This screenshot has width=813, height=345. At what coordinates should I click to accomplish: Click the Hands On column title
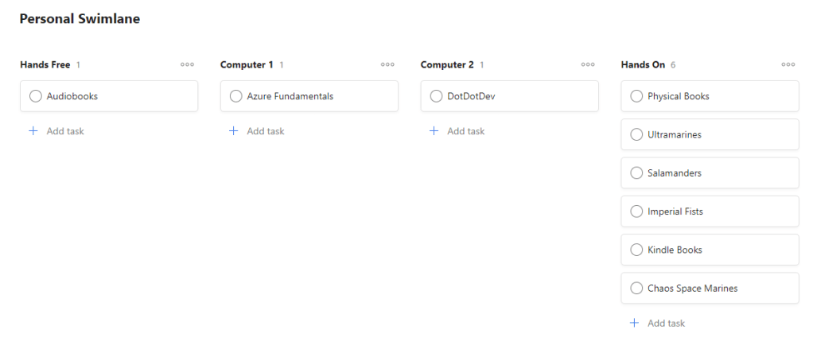[643, 64]
